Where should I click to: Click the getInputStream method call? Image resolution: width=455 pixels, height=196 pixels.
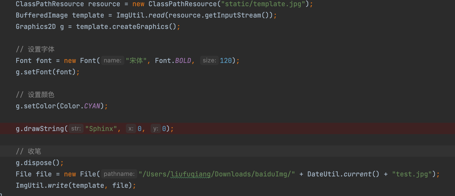(x=233, y=15)
